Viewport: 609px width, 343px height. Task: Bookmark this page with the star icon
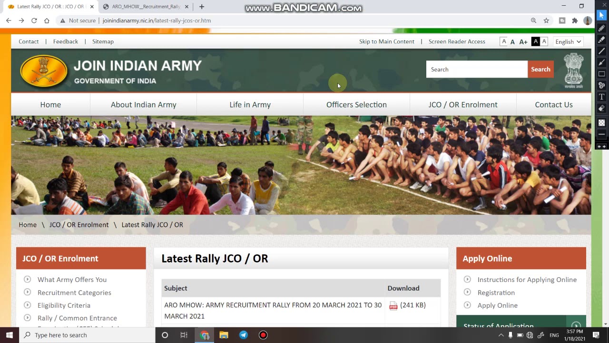click(546, 20)
